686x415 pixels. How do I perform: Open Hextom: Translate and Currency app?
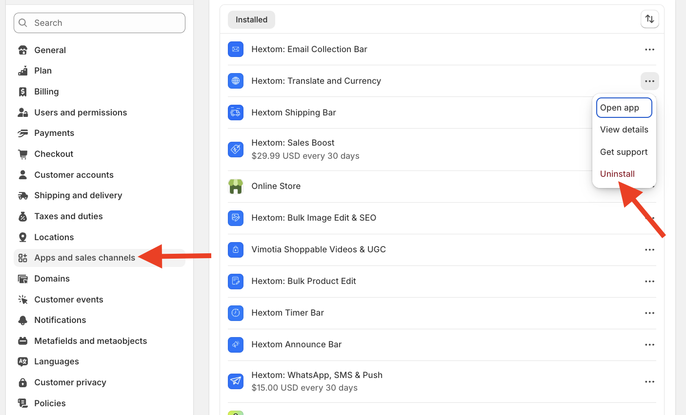point(316,81)
